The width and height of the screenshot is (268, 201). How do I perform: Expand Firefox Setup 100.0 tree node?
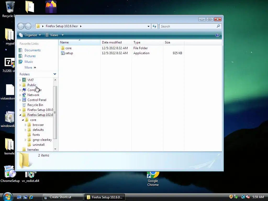[x=20, y=110]
